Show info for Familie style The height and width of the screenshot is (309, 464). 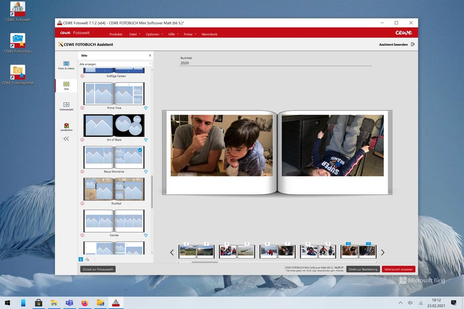pos(82,235)
